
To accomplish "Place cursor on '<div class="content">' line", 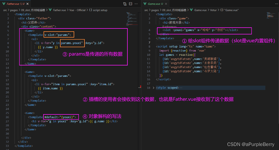I will pos(39,26).
